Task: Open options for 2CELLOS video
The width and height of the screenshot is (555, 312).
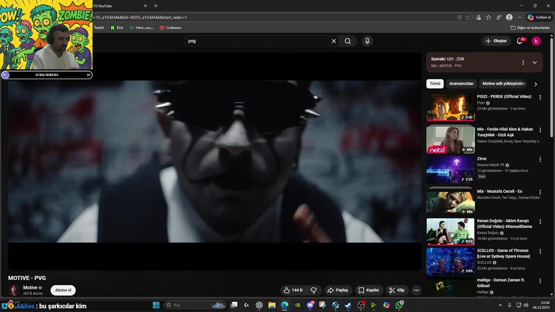Action: pyautogui.click(x=540, y=251)
